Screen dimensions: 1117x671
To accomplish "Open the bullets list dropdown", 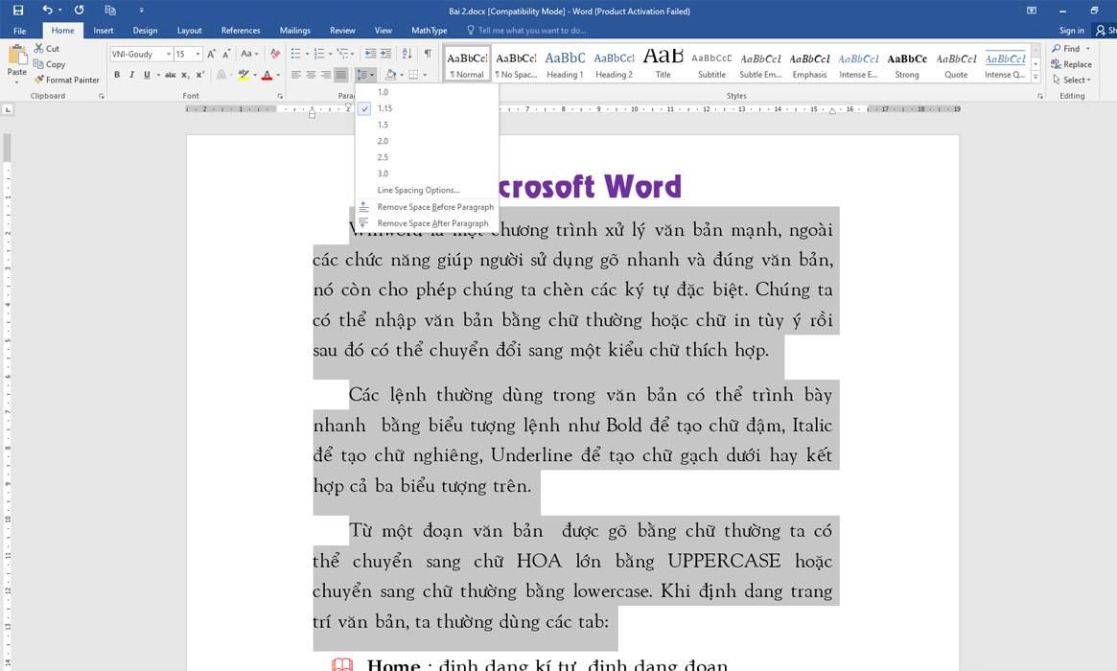I will (x=307, y=54).
